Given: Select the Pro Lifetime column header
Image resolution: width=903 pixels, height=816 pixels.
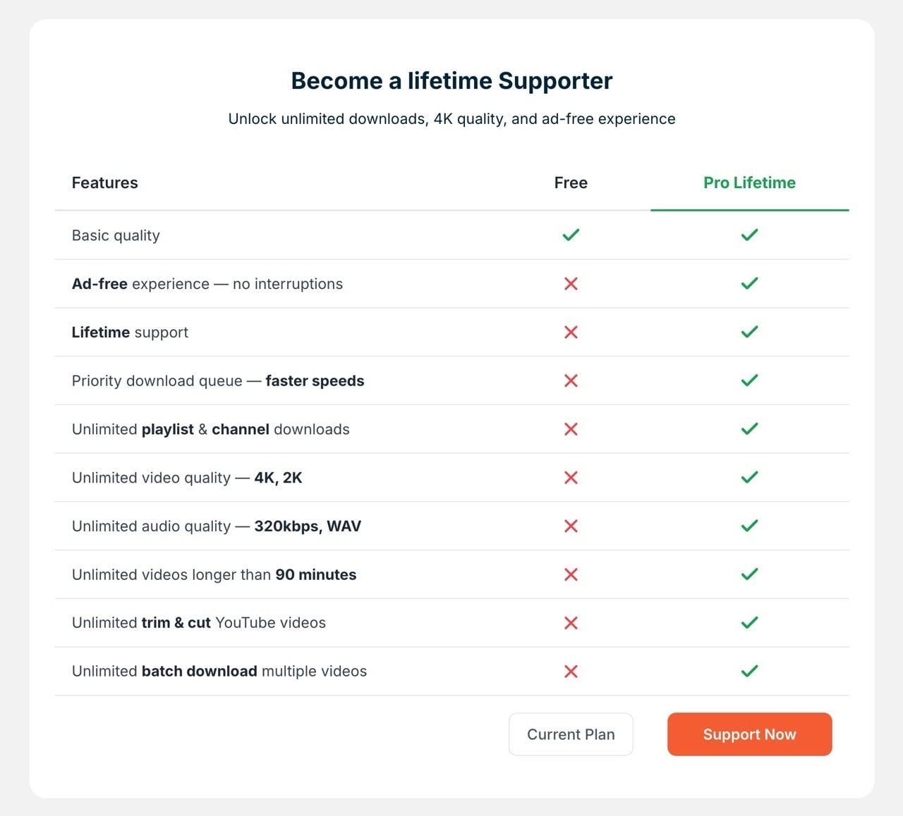Looking at the screenshot, I should tap(749, 183).
